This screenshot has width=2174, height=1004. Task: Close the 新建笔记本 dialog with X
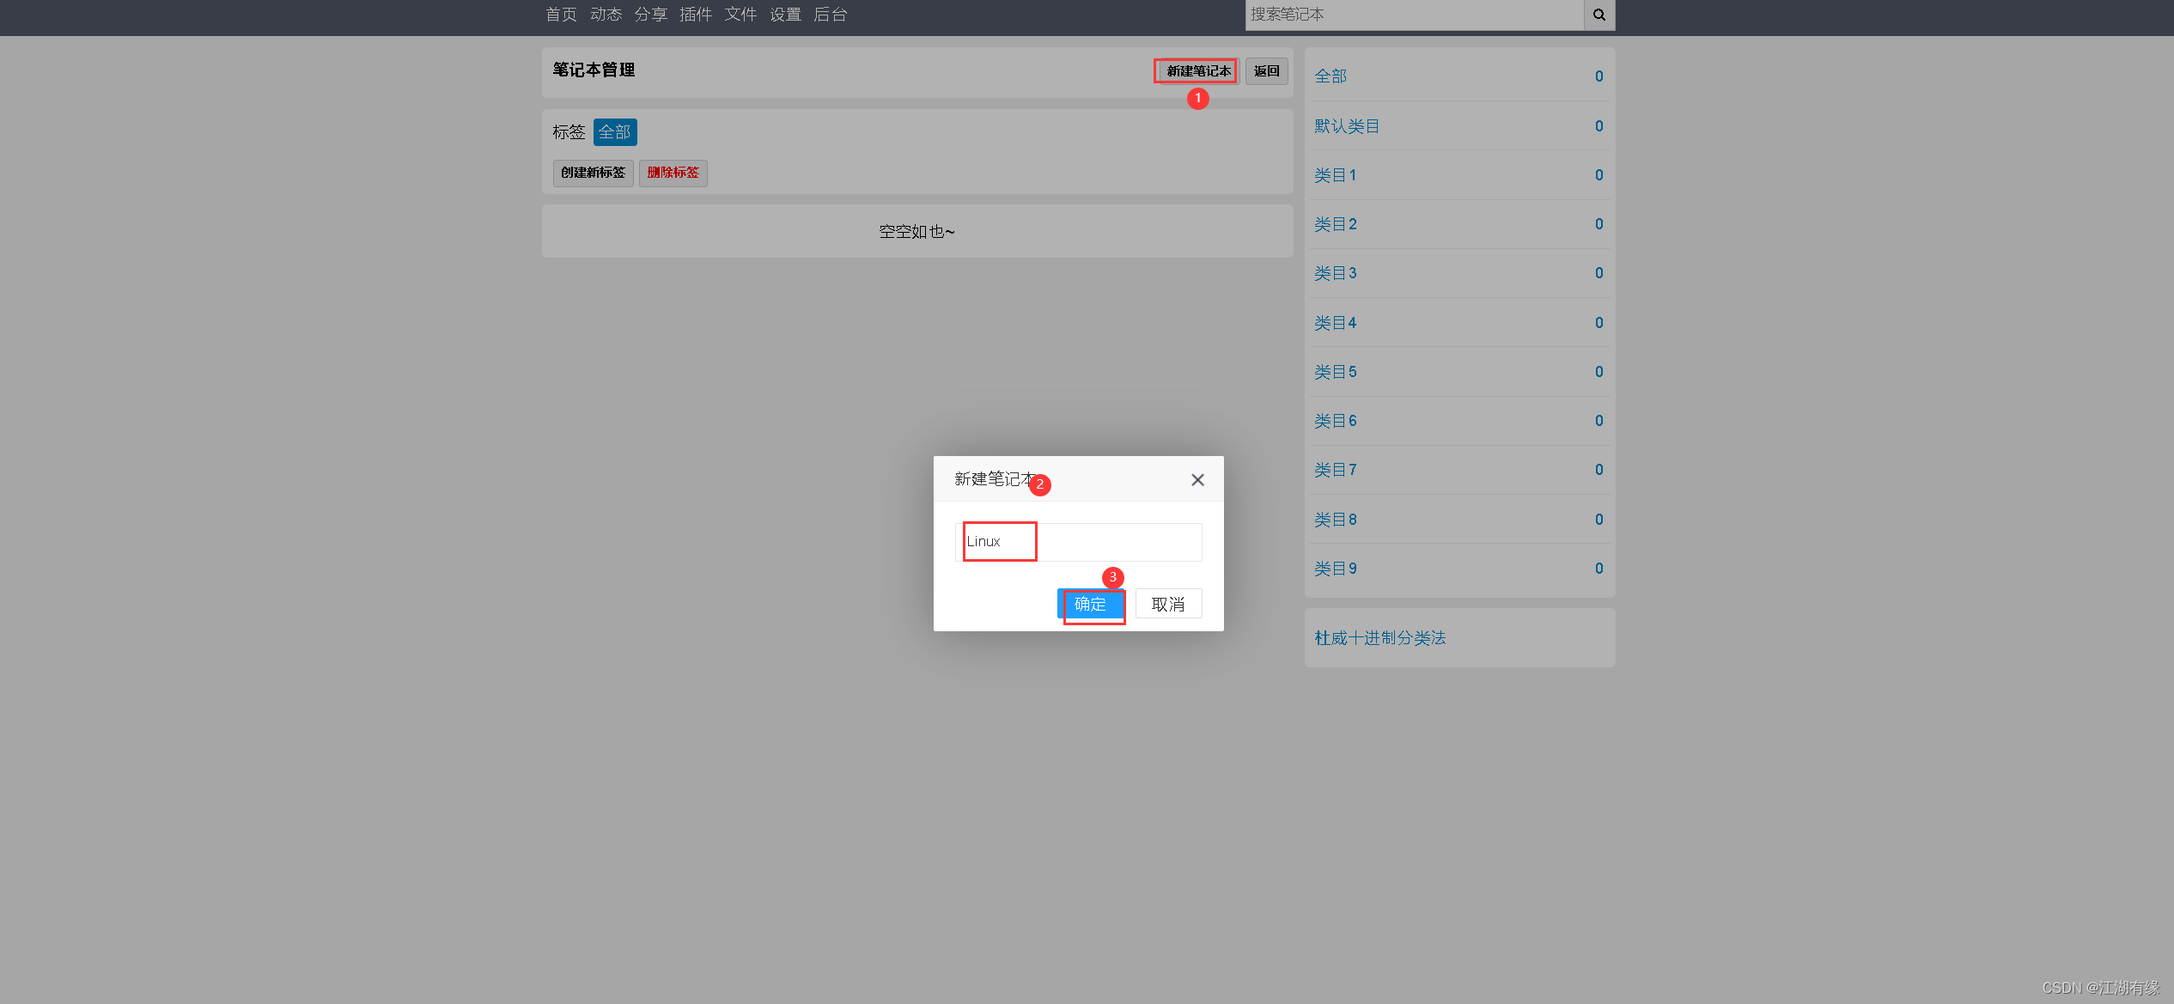click(1197, 480)
